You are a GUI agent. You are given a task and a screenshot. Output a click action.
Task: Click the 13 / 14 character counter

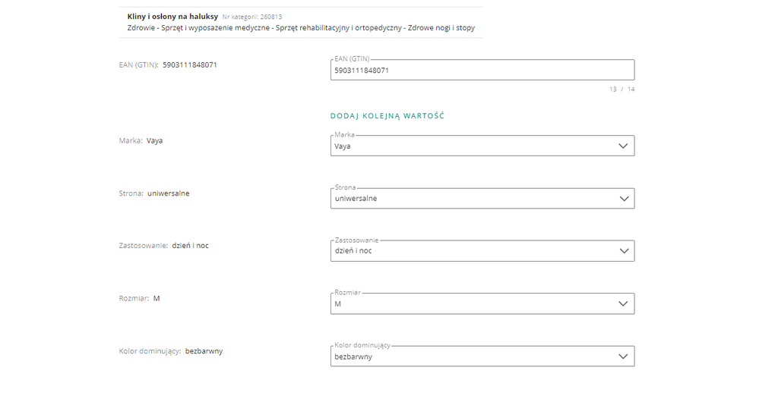621,90
